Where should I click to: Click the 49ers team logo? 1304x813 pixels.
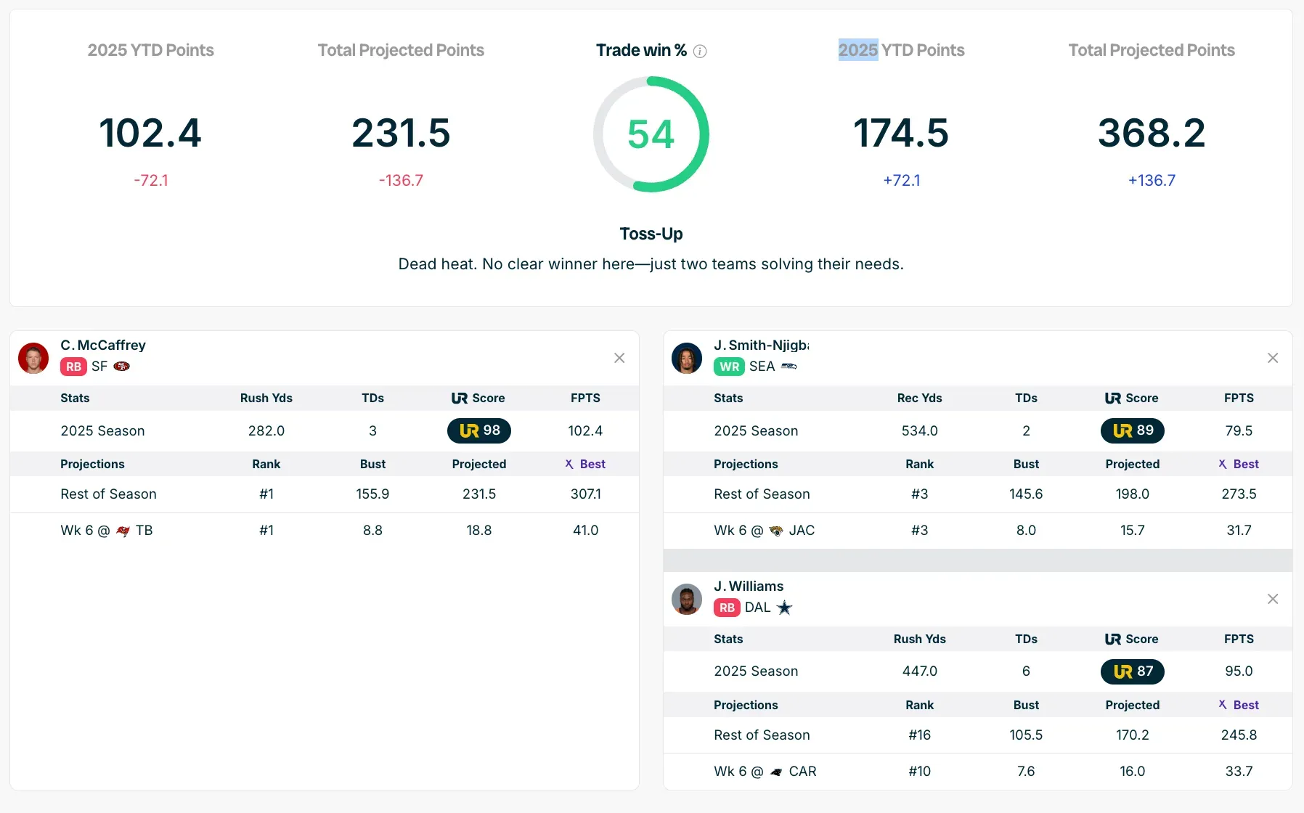click(122, 367)
